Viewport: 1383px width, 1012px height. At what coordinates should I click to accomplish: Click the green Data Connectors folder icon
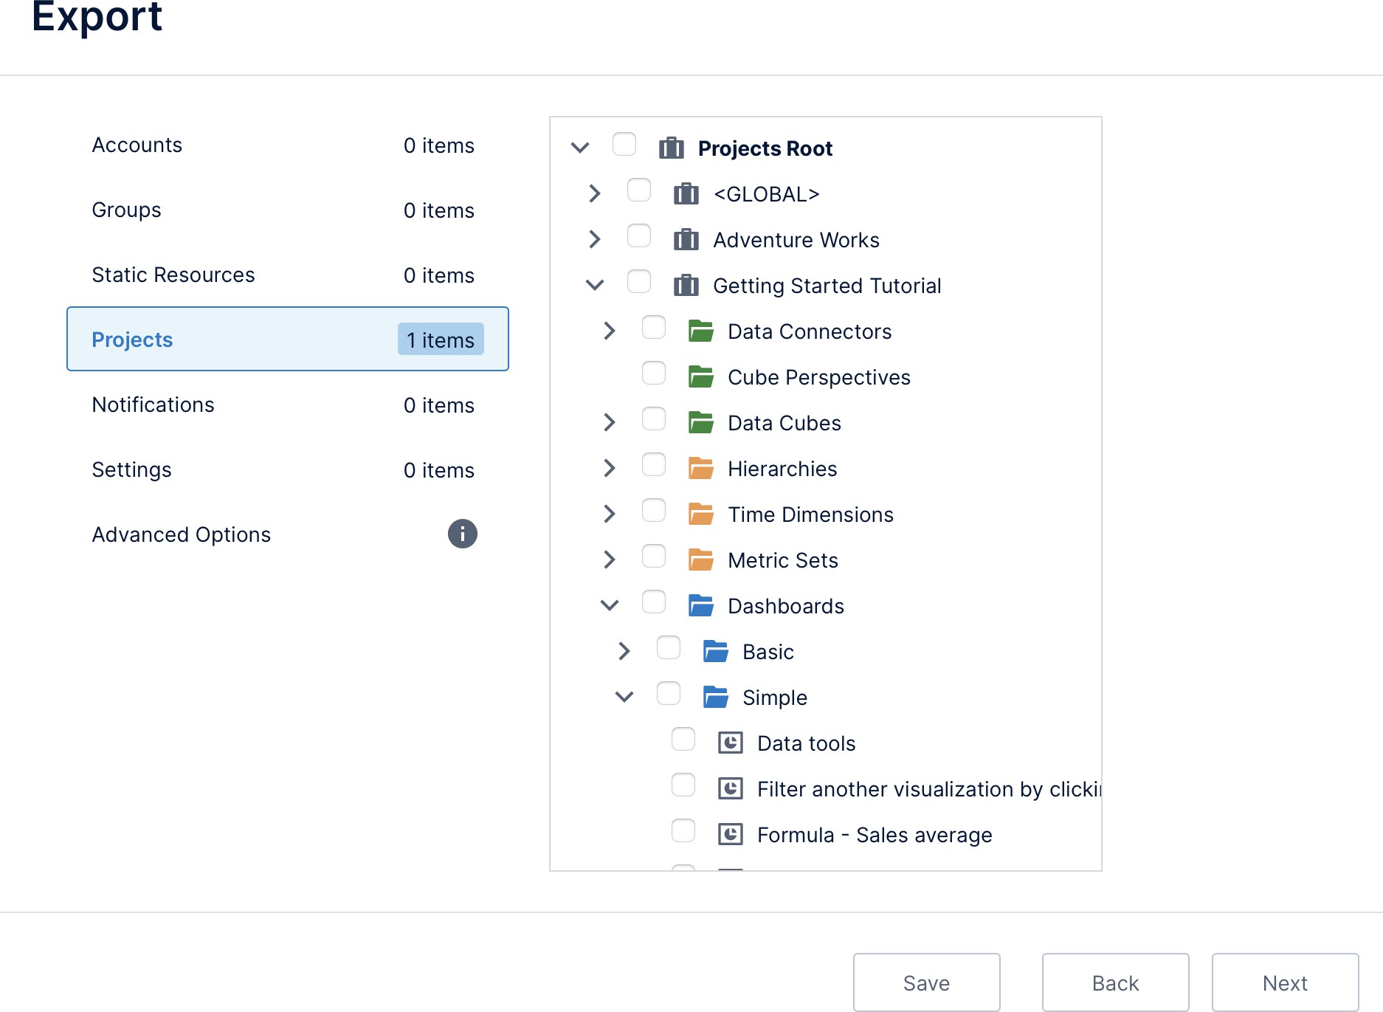(700, 331)
